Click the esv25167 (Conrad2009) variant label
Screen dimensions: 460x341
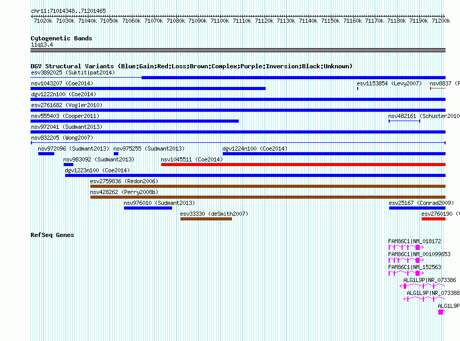[421, 203]
